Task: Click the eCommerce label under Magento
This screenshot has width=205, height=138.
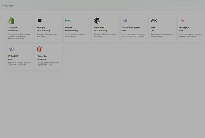Action: (42, 59)
